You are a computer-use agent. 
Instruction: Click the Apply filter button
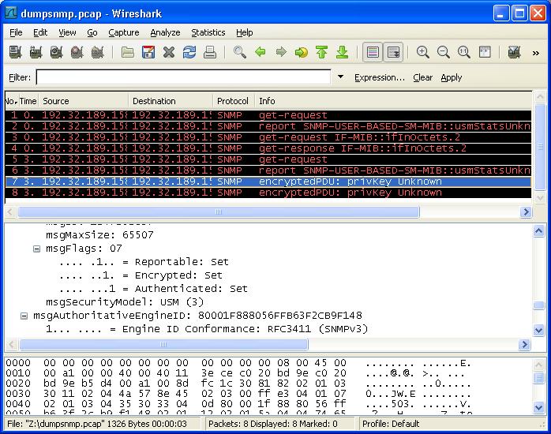pos(452,77)
